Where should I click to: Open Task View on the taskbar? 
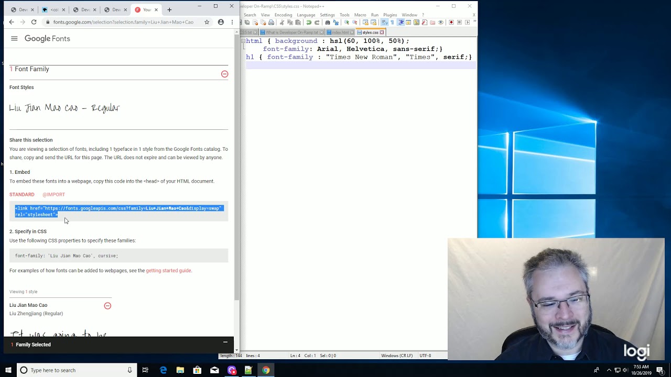pyautogui.click(x=145, y=370)
